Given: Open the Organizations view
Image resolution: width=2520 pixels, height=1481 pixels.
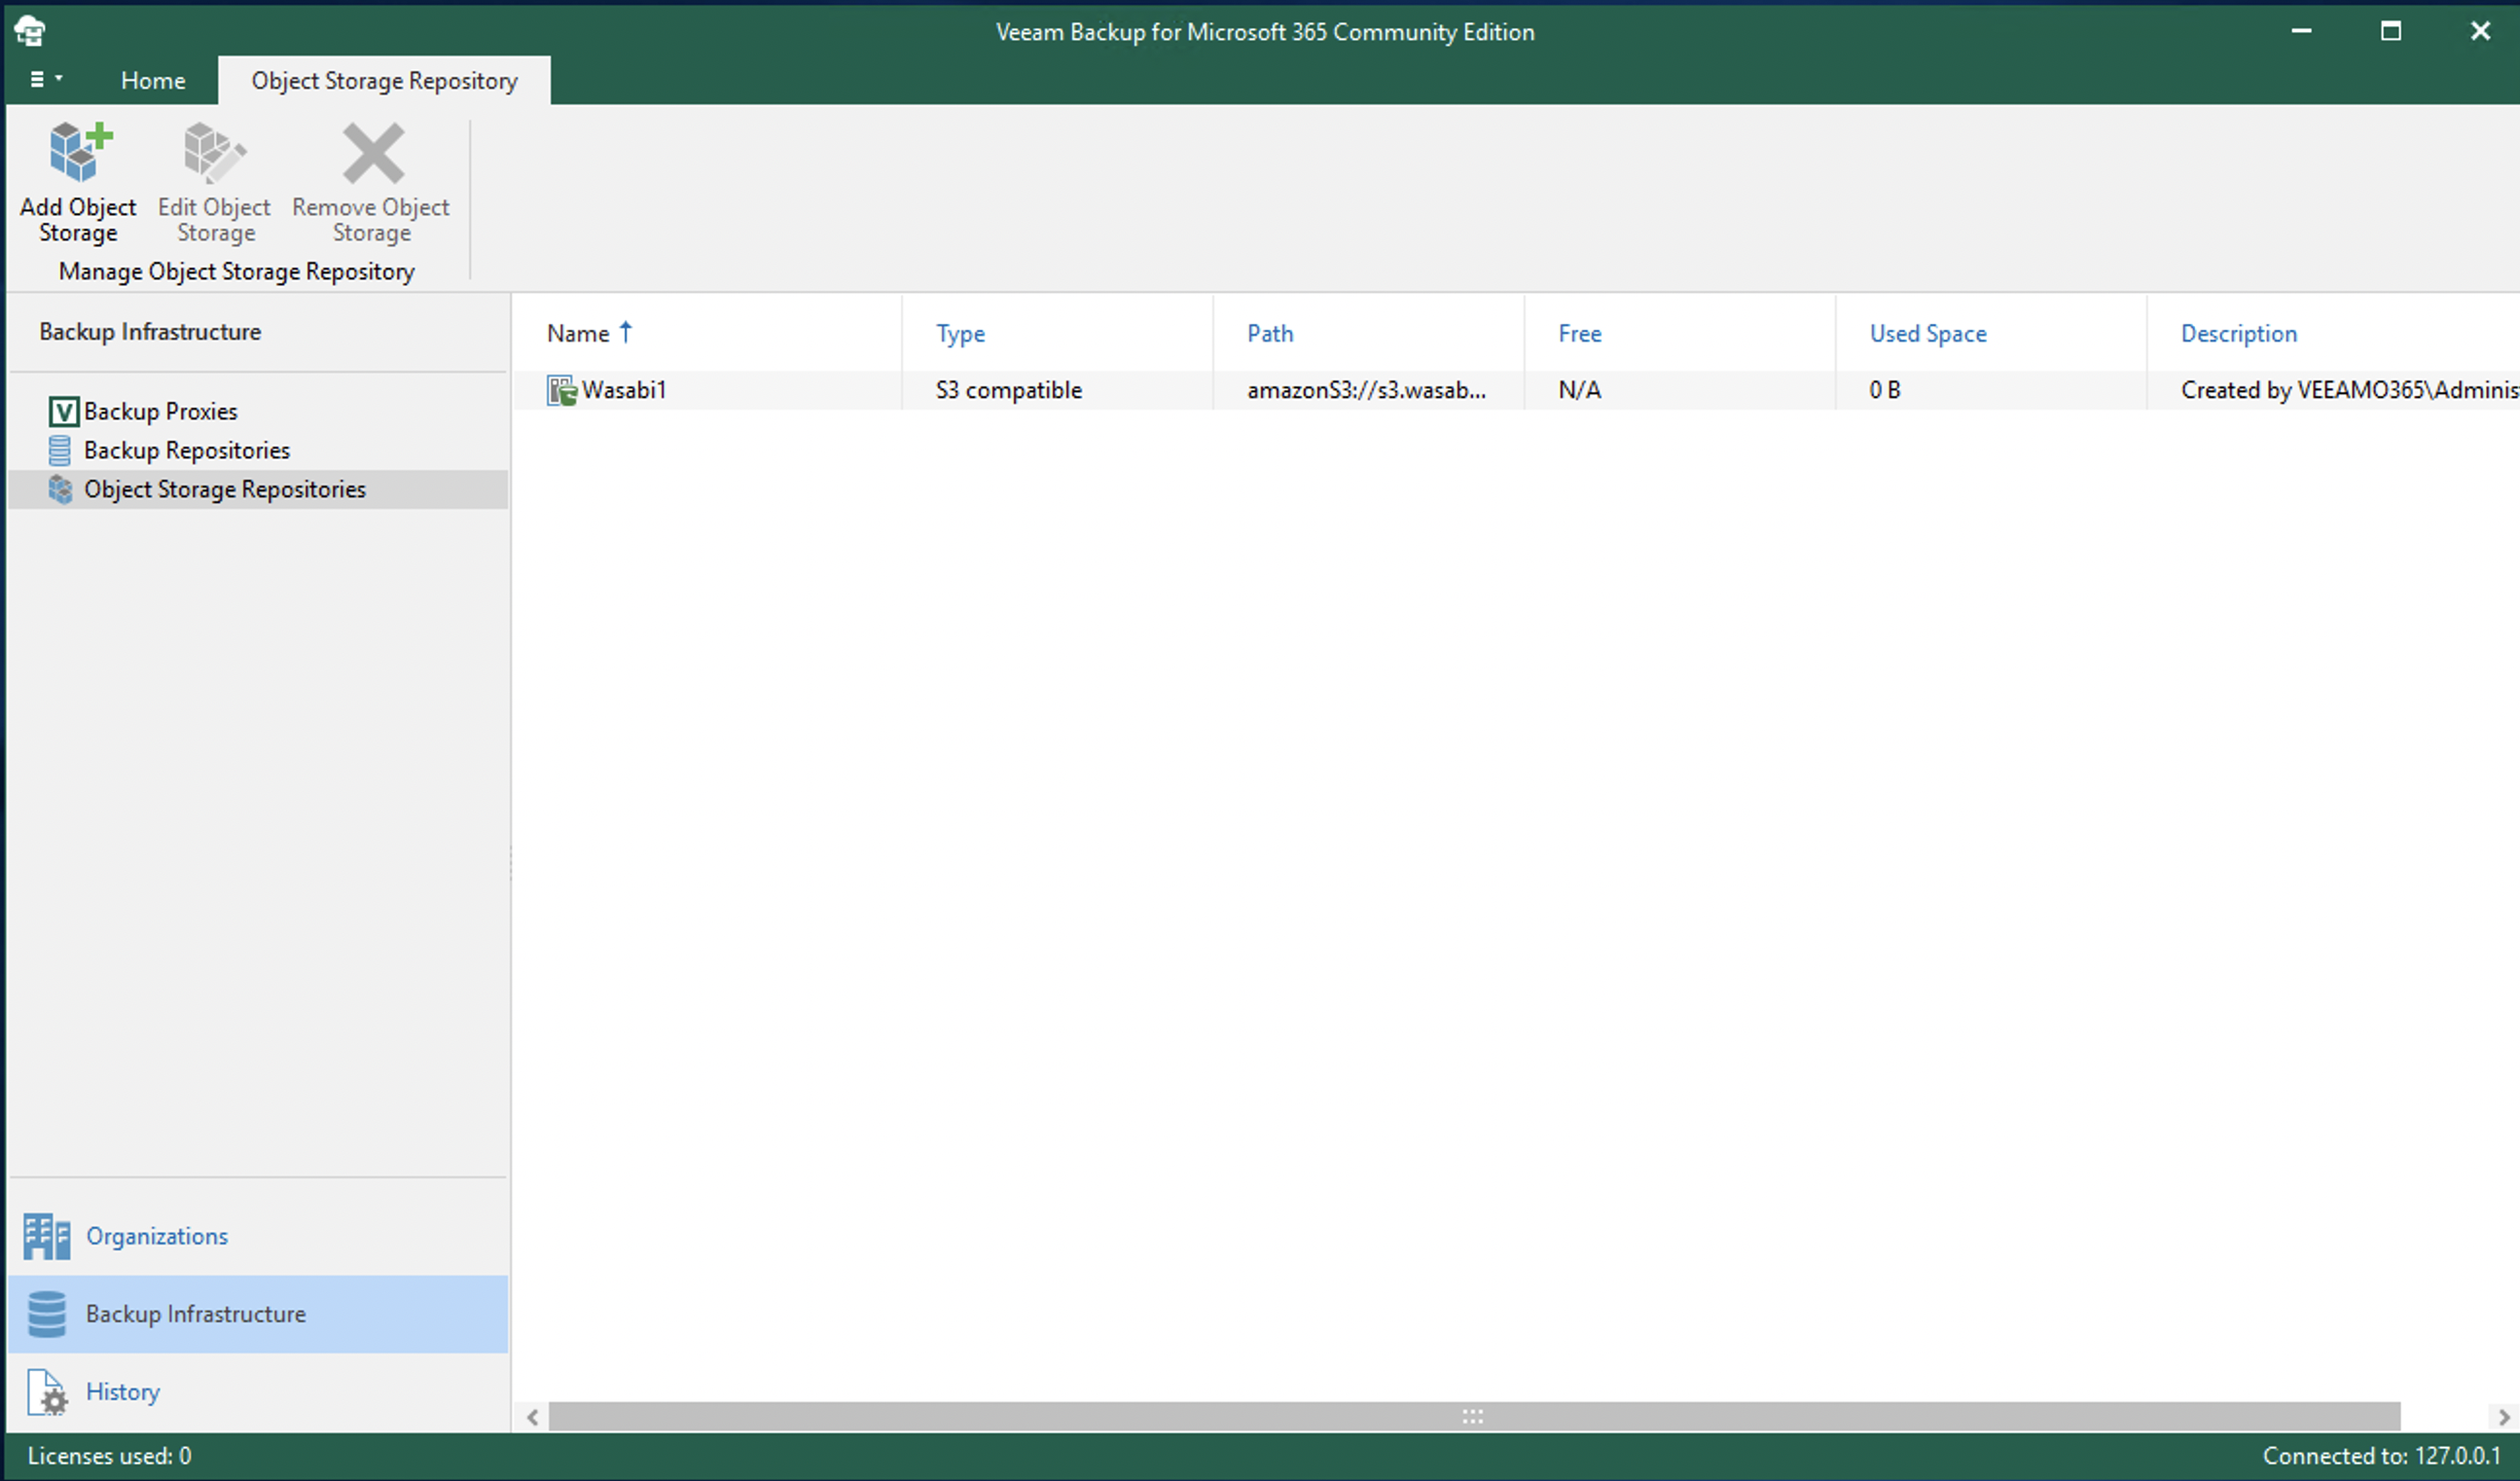Looking at the screenshot, I should [x=157, y=1236].
